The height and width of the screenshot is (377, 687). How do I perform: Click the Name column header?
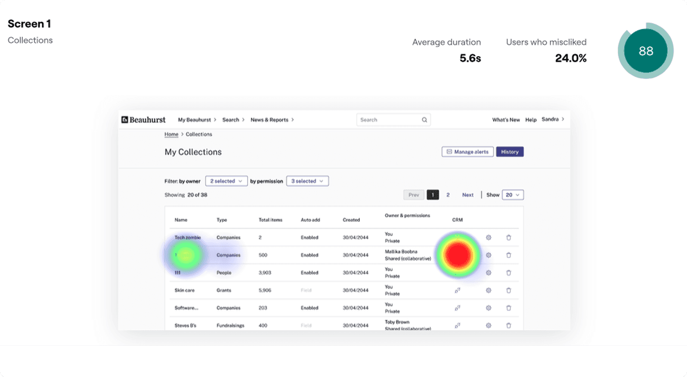point(181,220)
